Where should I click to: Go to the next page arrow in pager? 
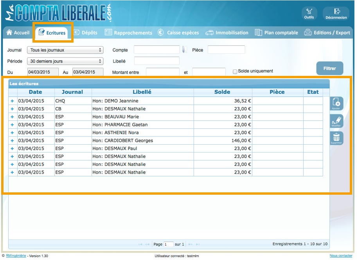coord(191,244)
